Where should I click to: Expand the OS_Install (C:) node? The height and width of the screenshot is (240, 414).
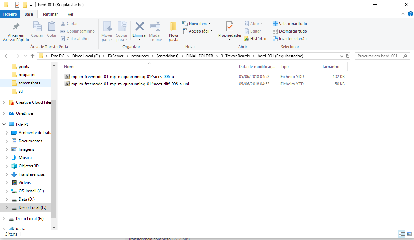[x=7, y=191]
